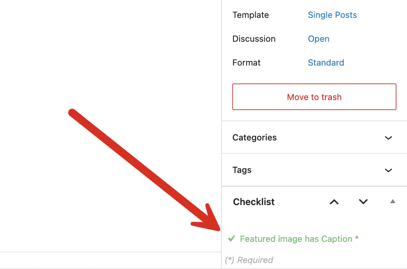The width and height of the screenshot is (407, 269).
Task: Collapse Checklist panel with the triangle toggle
Action: [393, 202]
